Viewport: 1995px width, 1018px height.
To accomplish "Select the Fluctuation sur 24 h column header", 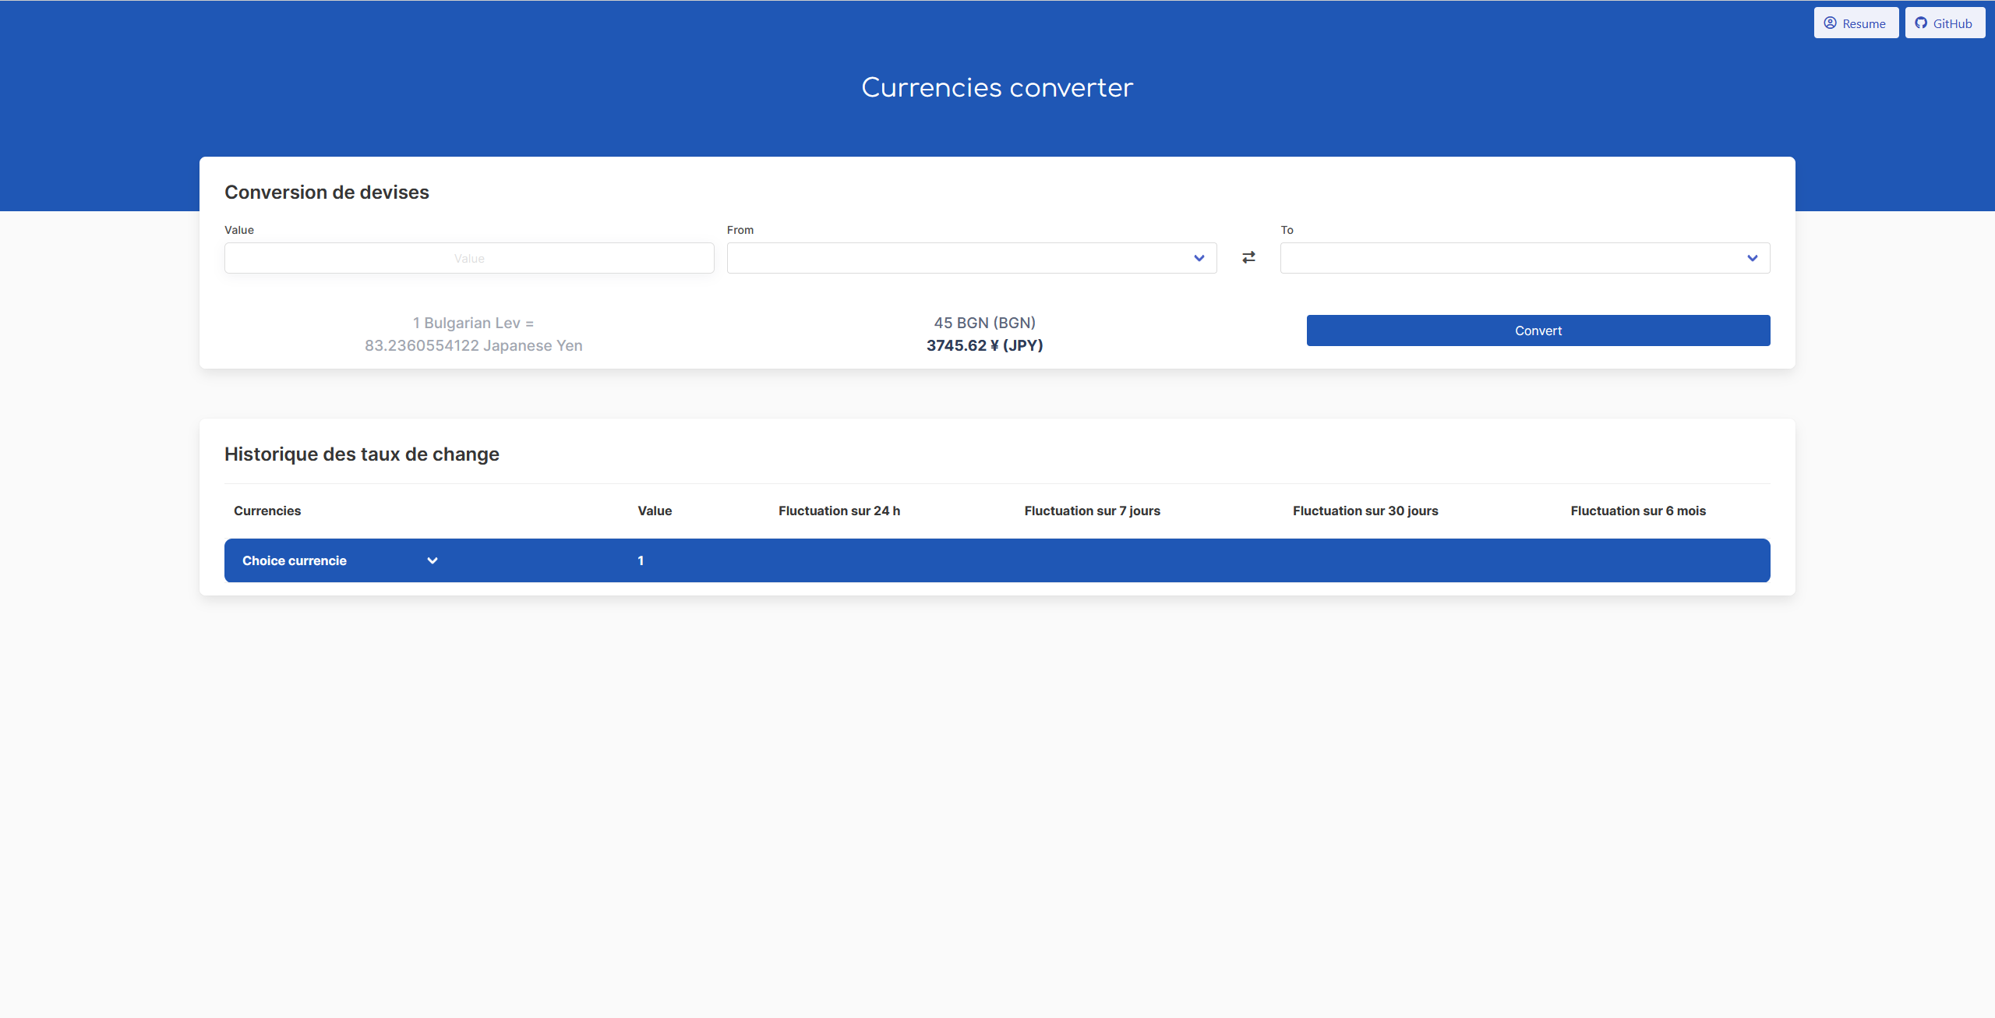I will click(839, 511).
